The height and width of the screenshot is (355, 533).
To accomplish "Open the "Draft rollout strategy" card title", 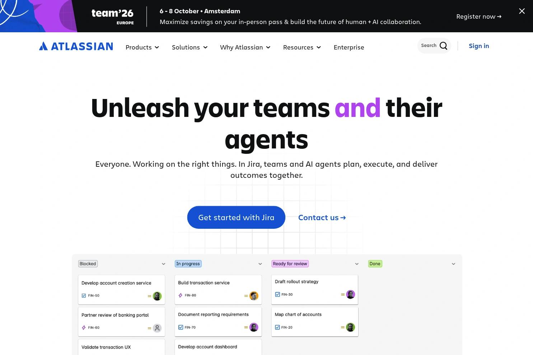I will (297, 281).
